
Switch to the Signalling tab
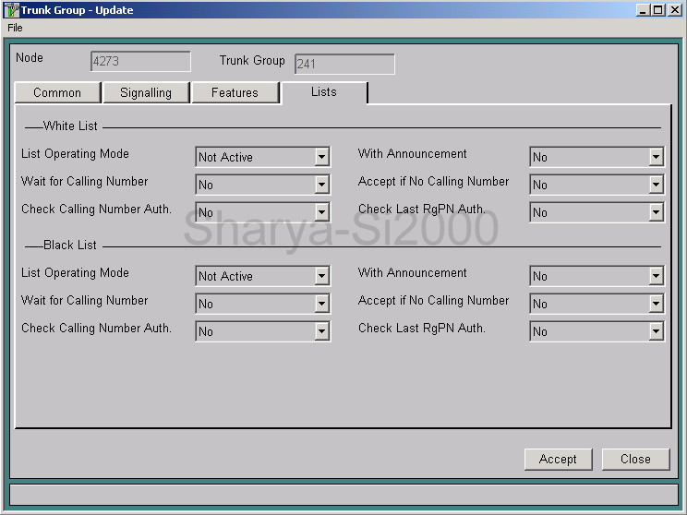pos(146,92)
